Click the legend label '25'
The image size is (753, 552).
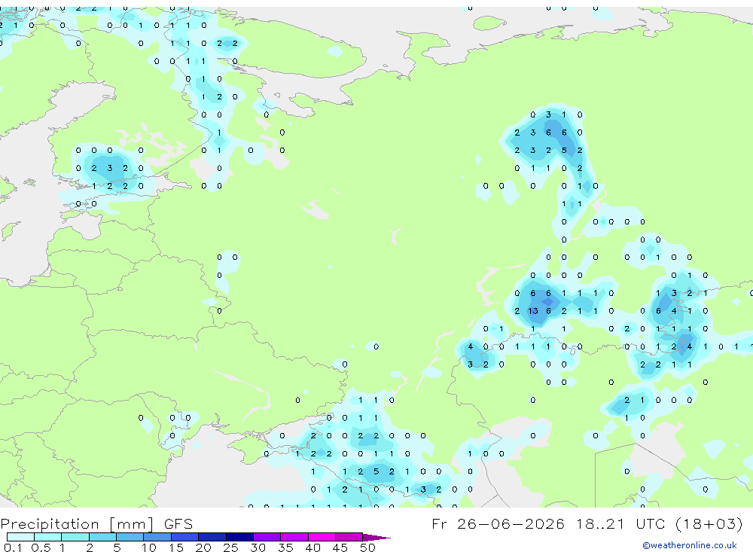tap(230, 547)
